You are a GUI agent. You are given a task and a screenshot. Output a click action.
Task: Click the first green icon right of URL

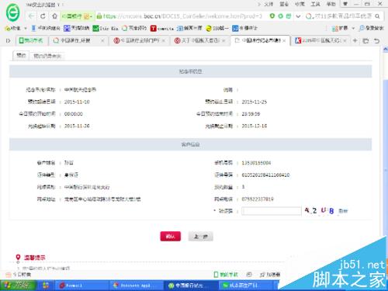pyautogui.click(x=272, y=16)
